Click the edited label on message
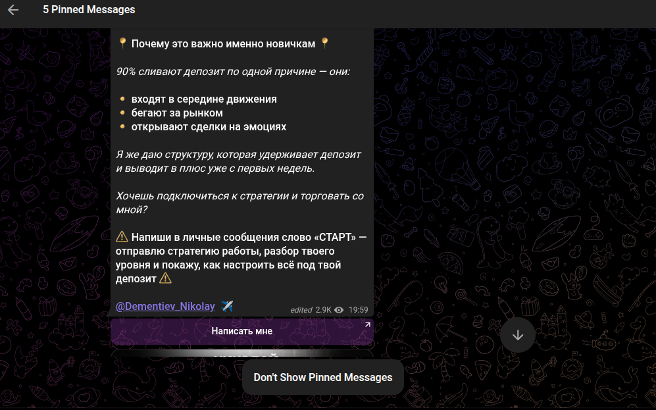Viewport: 656px width, 410px height. (301, 310)
